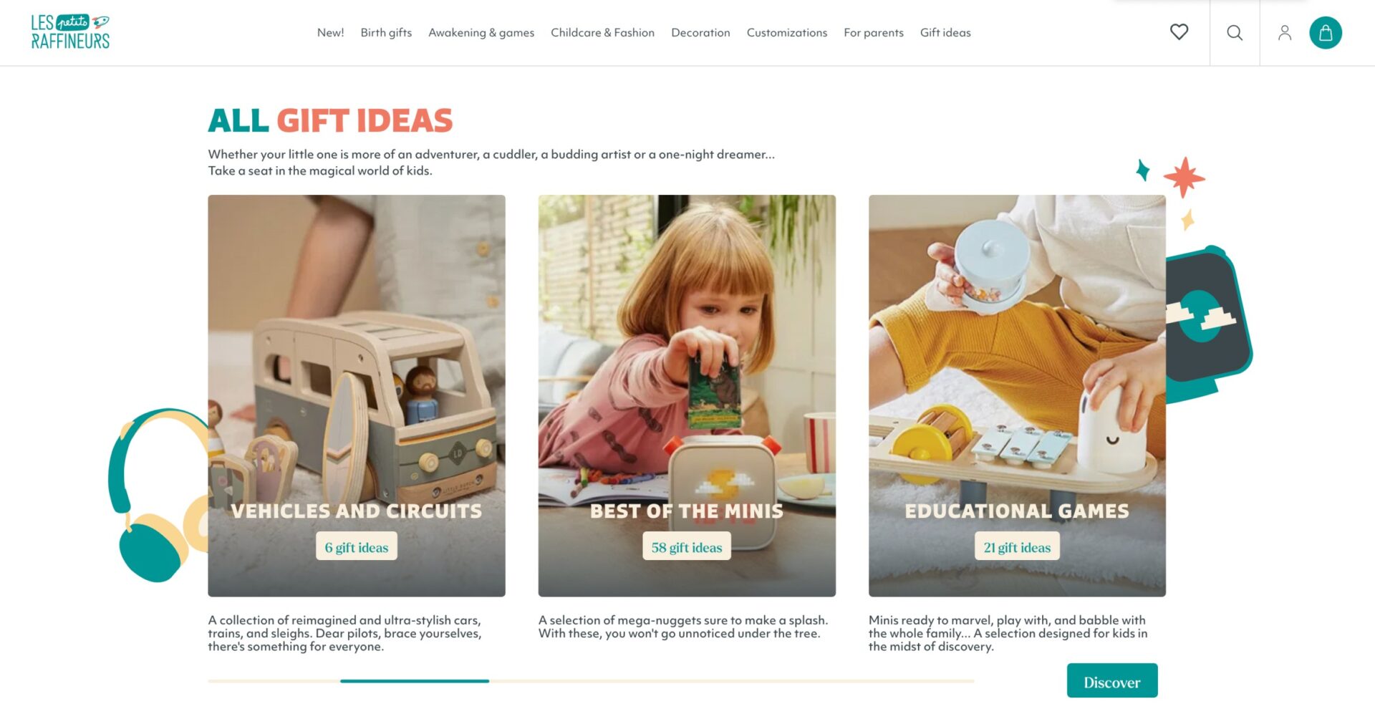Click the search magnifier icon

1235,33
